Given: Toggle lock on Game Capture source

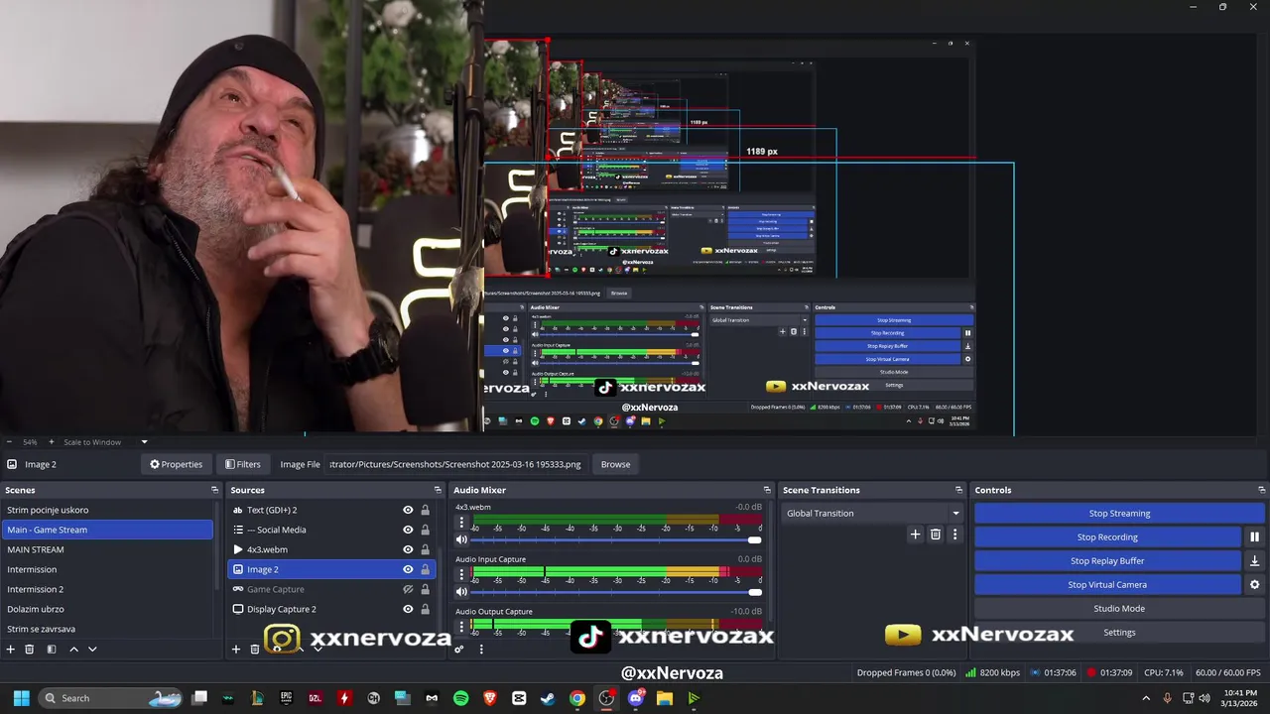Looking at the screenshot, I should tap(425, 589).
